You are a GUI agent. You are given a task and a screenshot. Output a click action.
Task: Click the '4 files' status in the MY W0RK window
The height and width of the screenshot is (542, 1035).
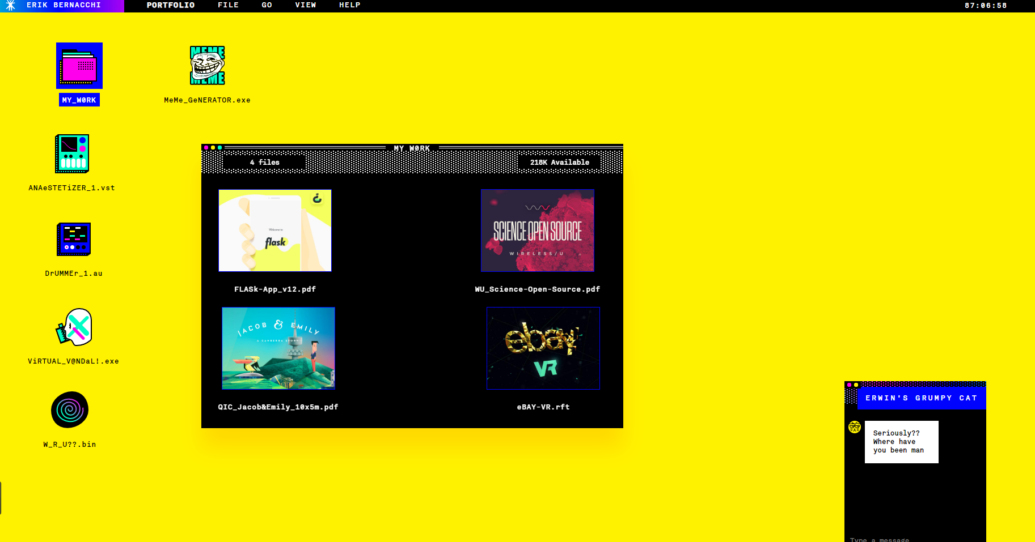pos(265,163)
